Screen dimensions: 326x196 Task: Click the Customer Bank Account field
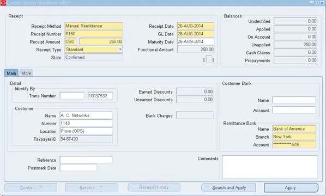coord(294,110)
